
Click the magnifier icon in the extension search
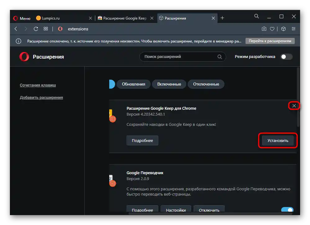coord(219,57)
